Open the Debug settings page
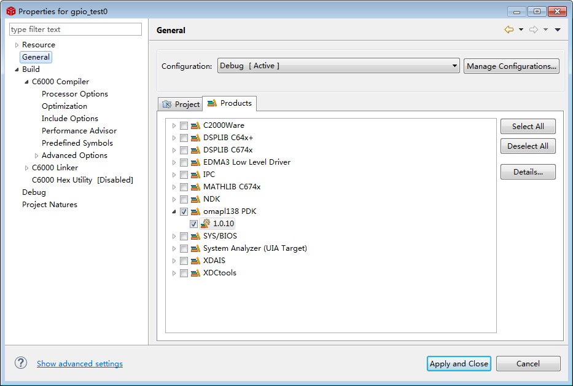 (34, 192)
